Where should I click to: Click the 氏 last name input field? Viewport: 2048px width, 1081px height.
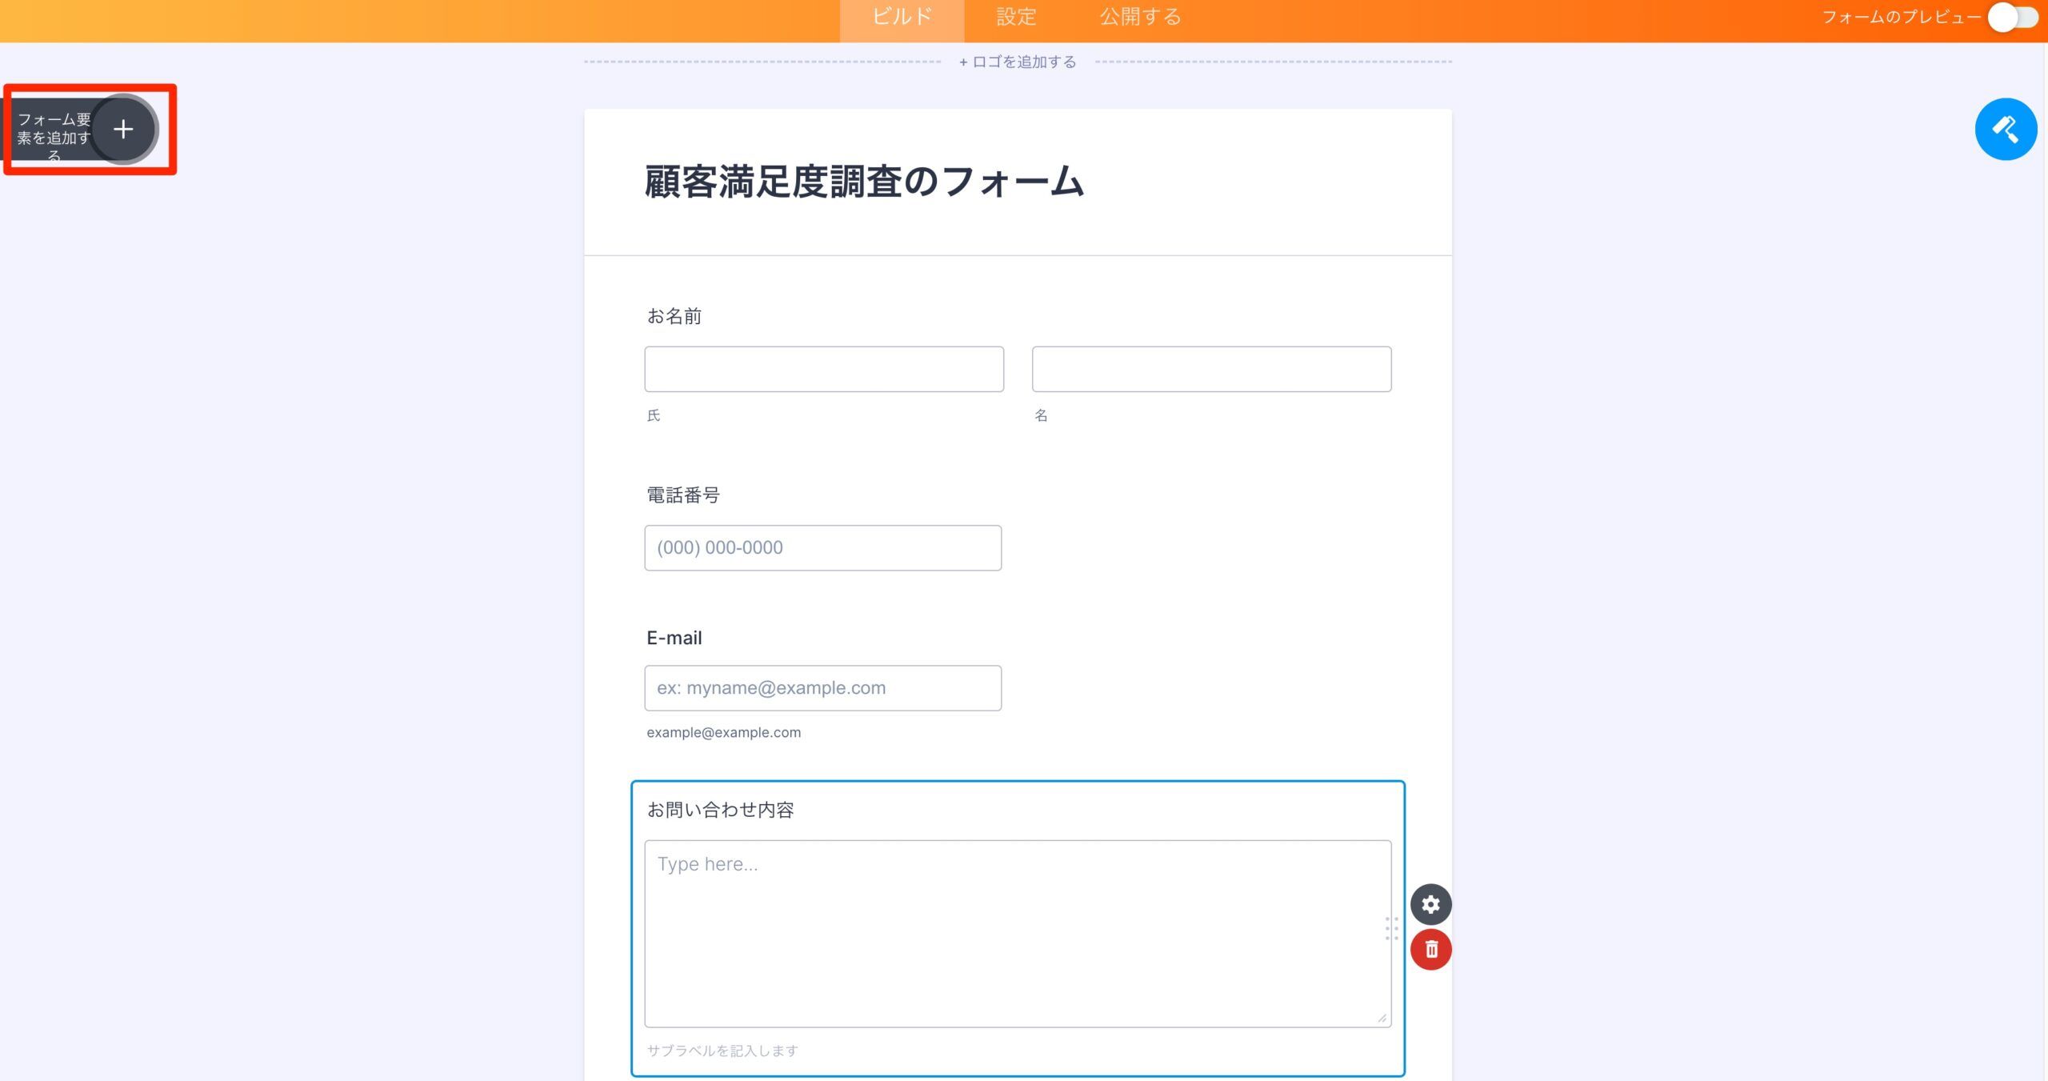point(823,369)
